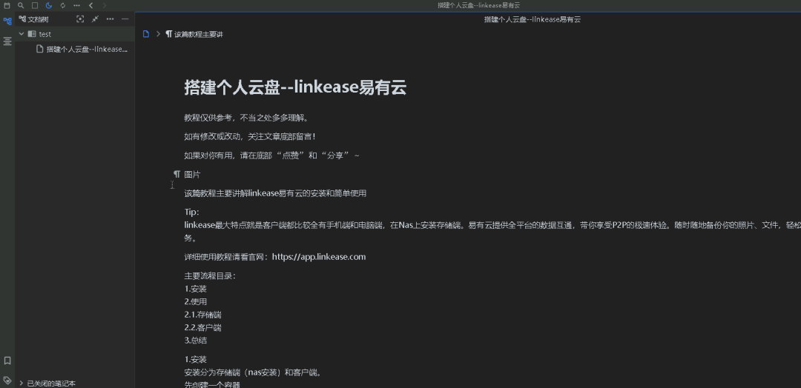801x388 pixels.
Task: Click sentence 该篇教程主要讲解linkease易有云的安装和简单使用
Action: click(275, 193)
